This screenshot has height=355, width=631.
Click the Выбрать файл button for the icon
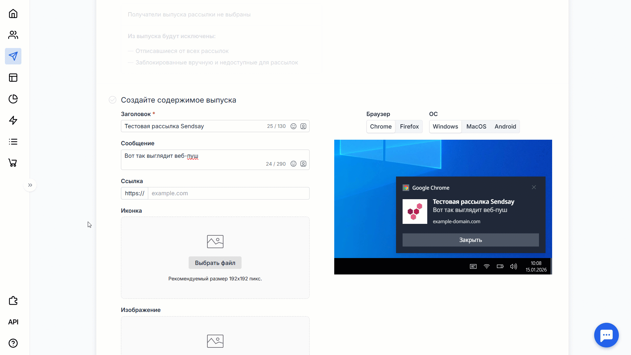click(x=215, y=262)
